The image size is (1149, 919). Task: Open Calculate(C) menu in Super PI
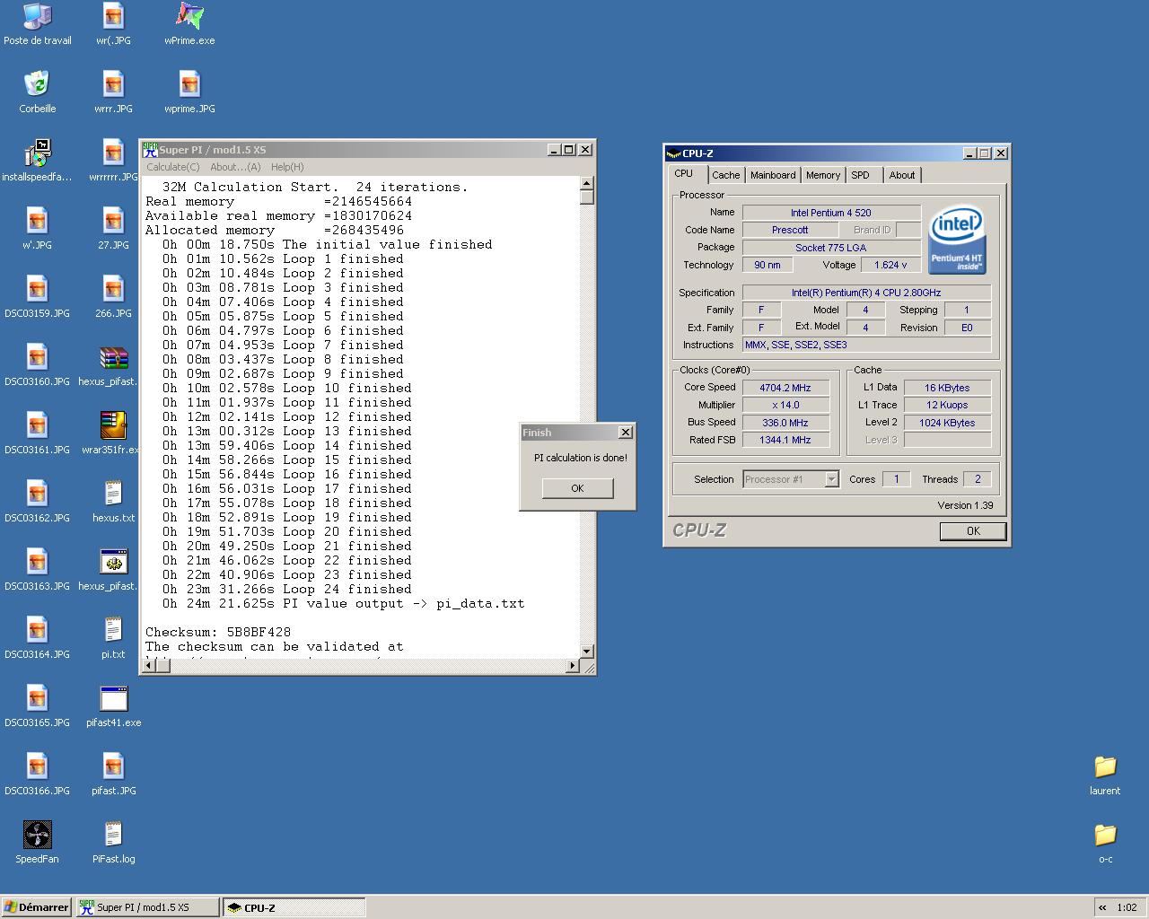[x=172, y=167]
